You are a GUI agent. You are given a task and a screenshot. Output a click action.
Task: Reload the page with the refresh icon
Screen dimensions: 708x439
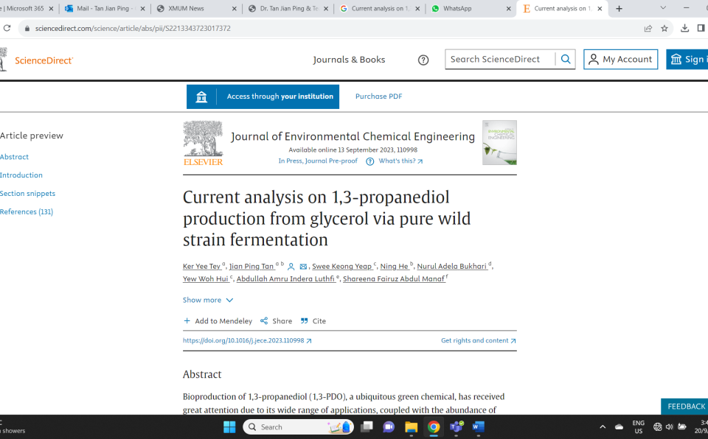coord(7,28)
